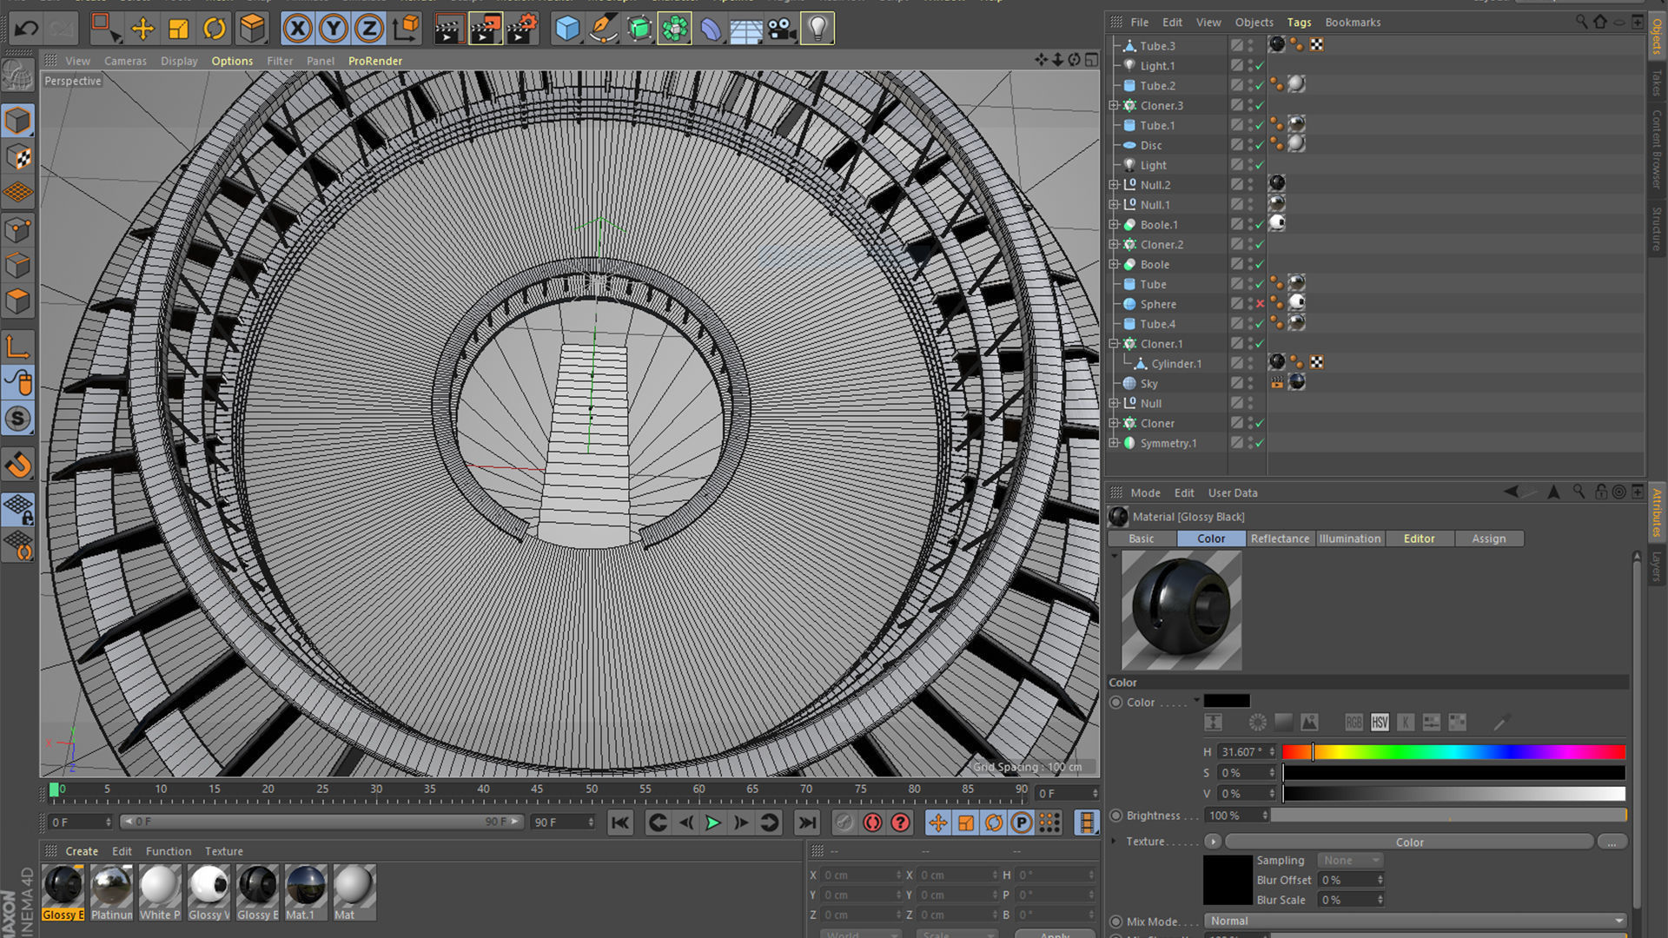Viewport: 1668px width, 938px height.
Task: Open viewport ProRender menu
Action: 375,61
